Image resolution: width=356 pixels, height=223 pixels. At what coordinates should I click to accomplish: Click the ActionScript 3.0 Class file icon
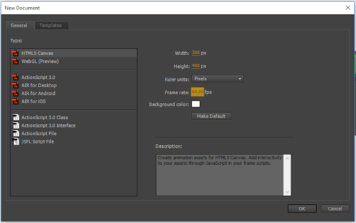[16, 118]
